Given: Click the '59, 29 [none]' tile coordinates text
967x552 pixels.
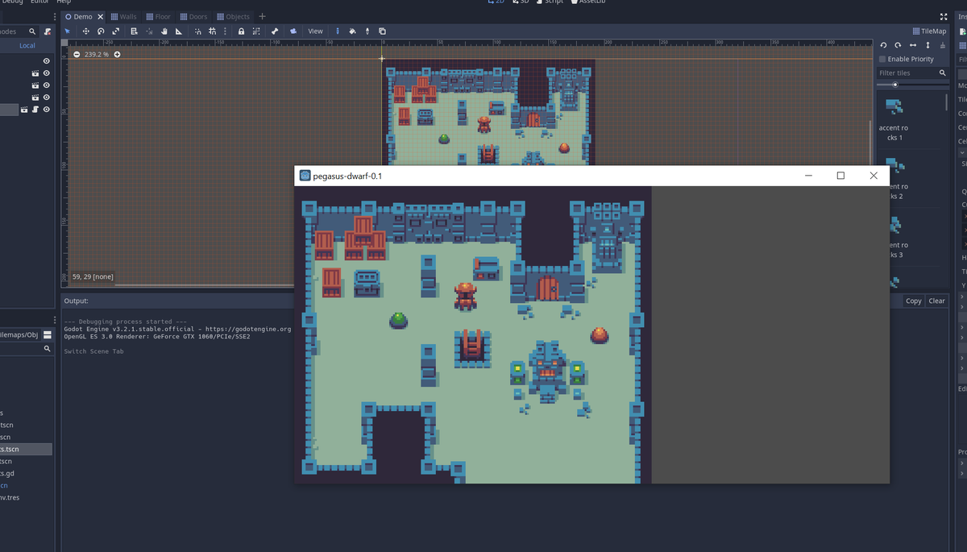Looking at the screenshot, I should tap(93, 276).
